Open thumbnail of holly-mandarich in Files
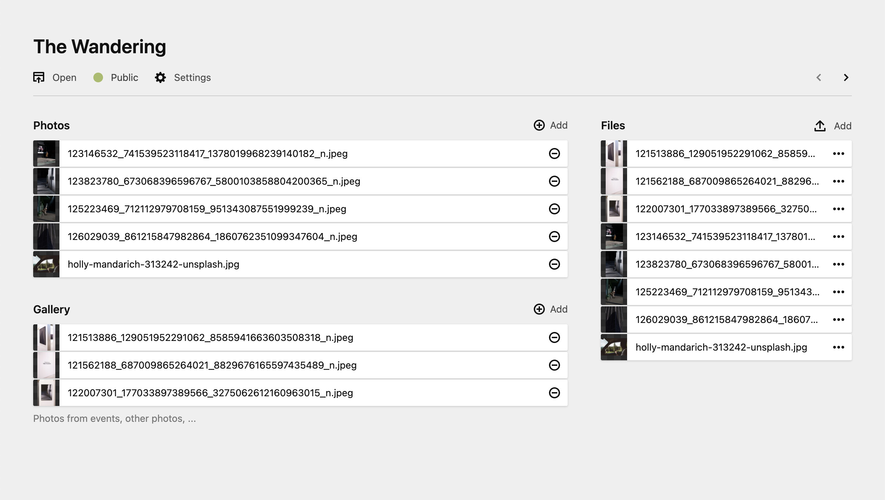 point(614,347)
